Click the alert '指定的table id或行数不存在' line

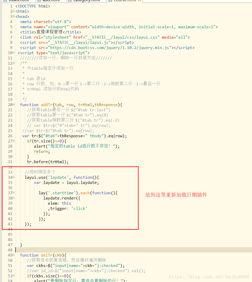coord(77,146)
